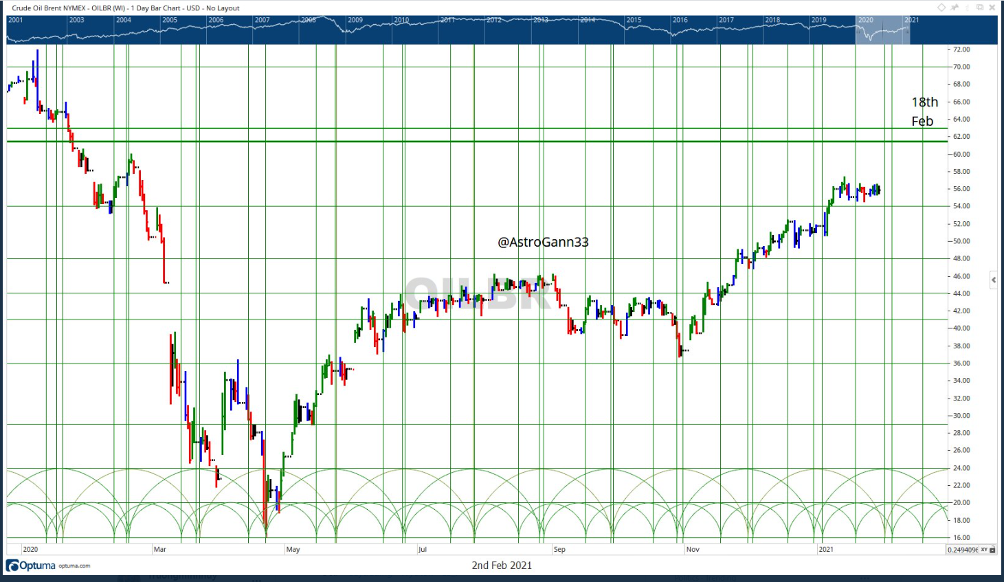1004x582 pixels.
Task: Click 2015 in the overview timeline strip
Action: pyautogui.click(x=634, y=20)
